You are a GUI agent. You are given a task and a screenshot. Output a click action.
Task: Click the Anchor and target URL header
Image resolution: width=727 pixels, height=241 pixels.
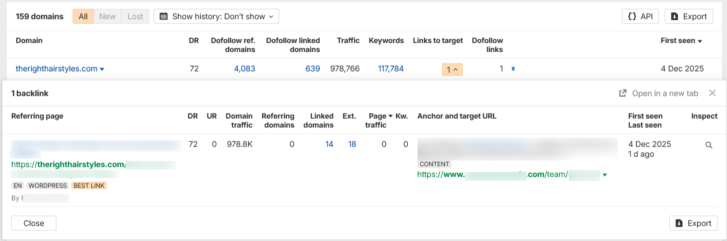457,116
